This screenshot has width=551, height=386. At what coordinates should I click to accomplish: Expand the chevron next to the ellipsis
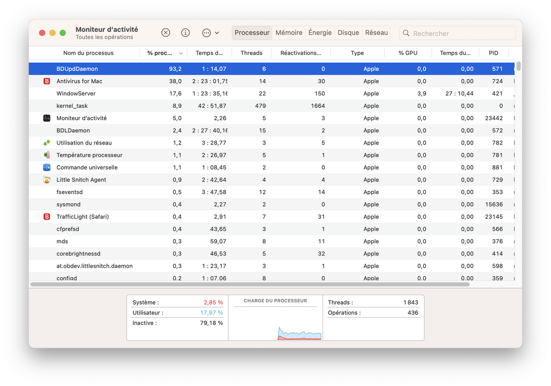(x=217, y=33)
